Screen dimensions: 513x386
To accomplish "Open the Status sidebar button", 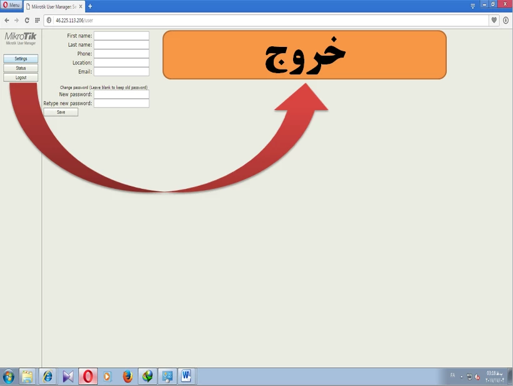I will (21, 68).
